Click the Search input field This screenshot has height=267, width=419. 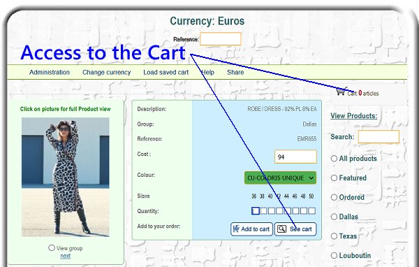tap(378, 137)
